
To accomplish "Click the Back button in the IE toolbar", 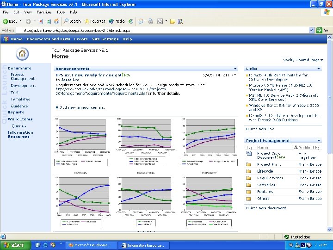I will 10,21.
